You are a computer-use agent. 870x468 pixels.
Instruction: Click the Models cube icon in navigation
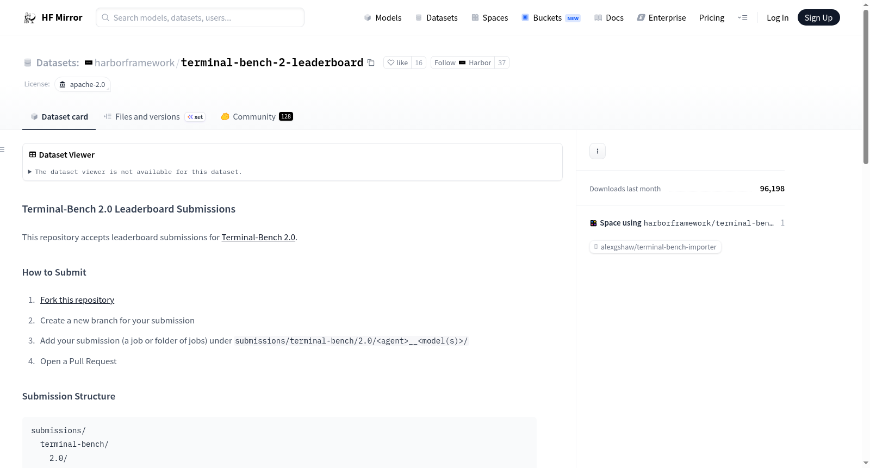point(368,18)
